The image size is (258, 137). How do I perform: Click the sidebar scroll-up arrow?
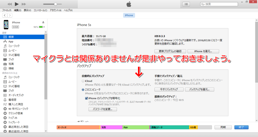pyautogui.click(x=46, y=32)
